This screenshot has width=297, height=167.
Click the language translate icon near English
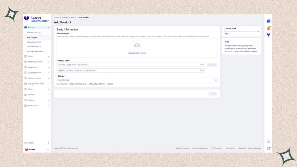(x=26, y=143)
